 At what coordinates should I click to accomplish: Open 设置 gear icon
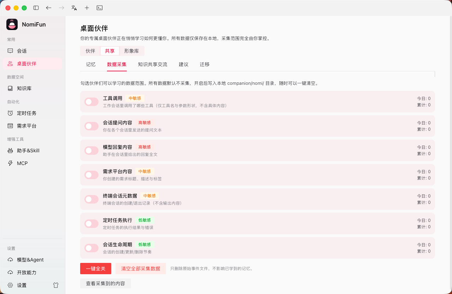tap(10, 285)
